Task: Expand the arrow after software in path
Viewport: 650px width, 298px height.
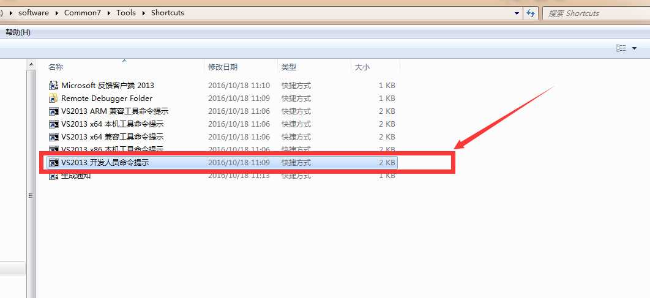Action: pos(56,13)
